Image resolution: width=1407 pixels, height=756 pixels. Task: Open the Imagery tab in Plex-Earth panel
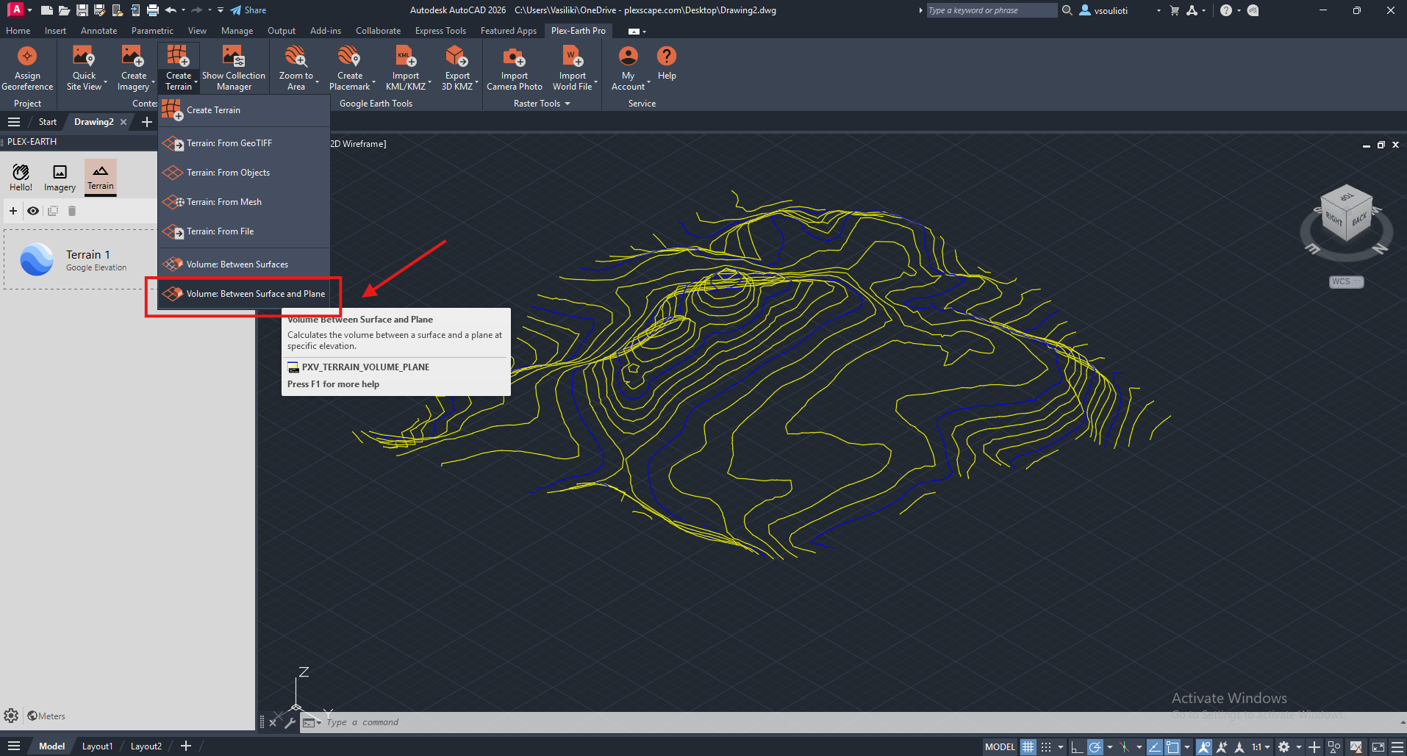(60, 177)
